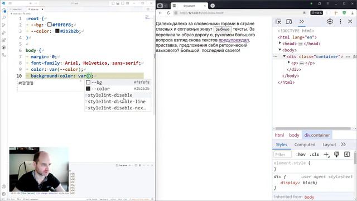Viewport: 357px width, 201px height.
Task: Click horizontal scrollbar under DOM tree
Action: [x=313, y=128]
